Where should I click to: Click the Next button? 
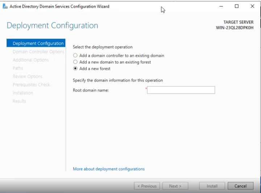point(175,186)
